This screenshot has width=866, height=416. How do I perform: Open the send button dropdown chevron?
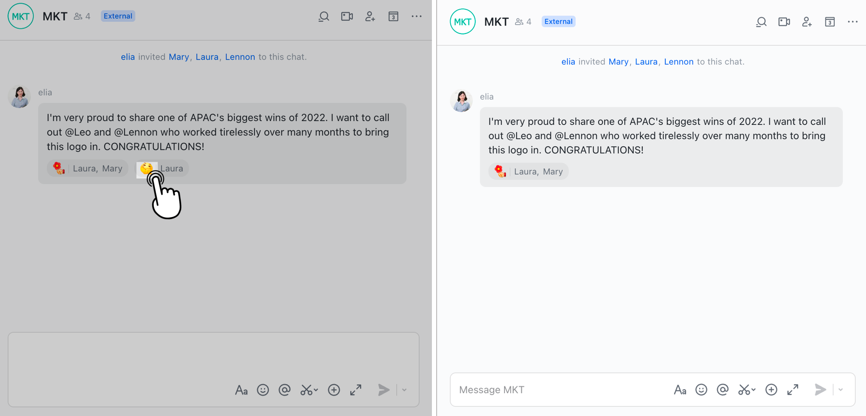click(403, 390)
